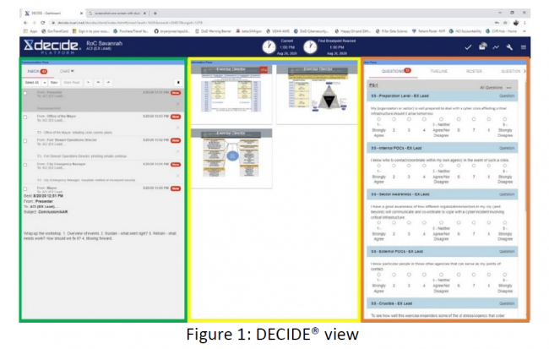The image size is (549, 349).
Task: Click the PS-1 section label
Action: (373, 85)
